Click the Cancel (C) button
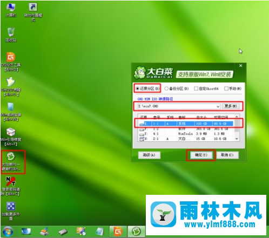This screenshot has height=238, width=269. [227, 155]
